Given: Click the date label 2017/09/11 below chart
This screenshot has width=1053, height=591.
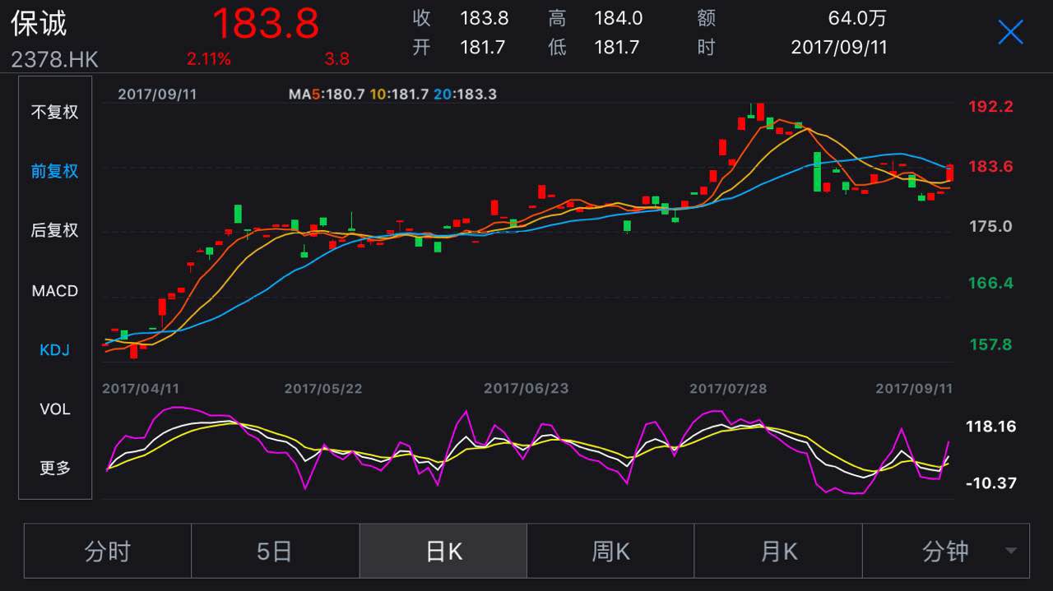Looking at the screenshot, I should [916, 388].
